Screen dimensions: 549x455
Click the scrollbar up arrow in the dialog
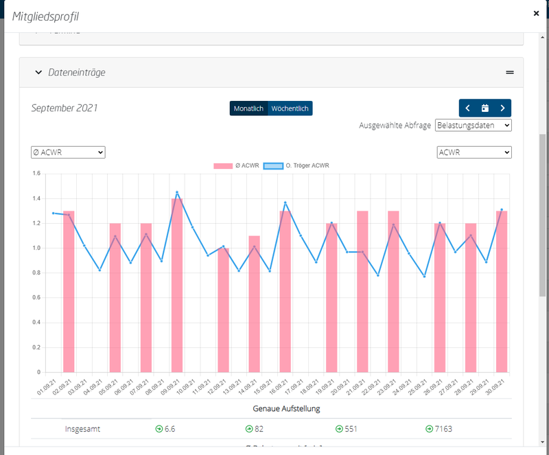coord(542,37)
